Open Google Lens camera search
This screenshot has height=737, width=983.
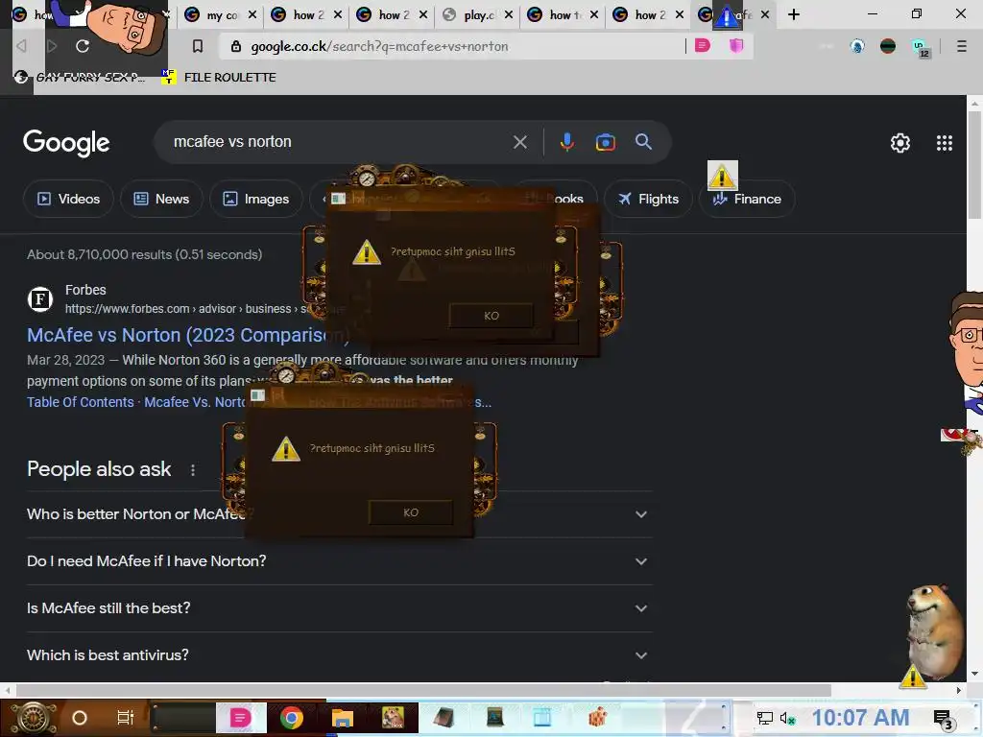pyautogui.click(x=605, y=142)
